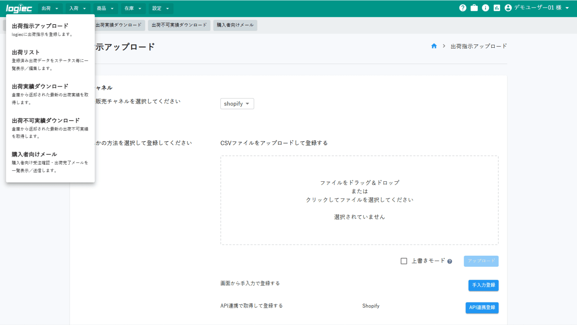Click the API連携登録 button
Image resolution: width=577 pixels, height=325 pixels.
(482, 308)
